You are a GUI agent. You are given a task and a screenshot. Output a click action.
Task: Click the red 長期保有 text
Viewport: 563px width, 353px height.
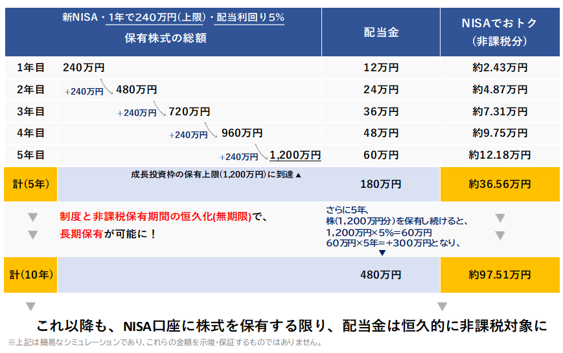[80, 234]
